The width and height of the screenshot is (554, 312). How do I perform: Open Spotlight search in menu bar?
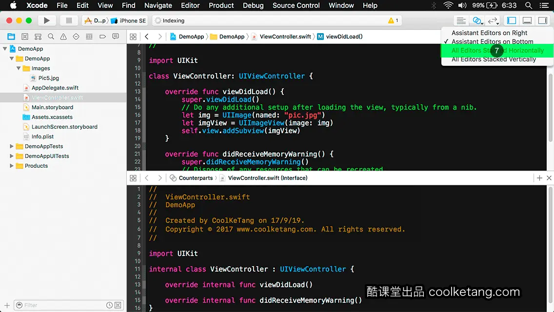pos(529,5)
